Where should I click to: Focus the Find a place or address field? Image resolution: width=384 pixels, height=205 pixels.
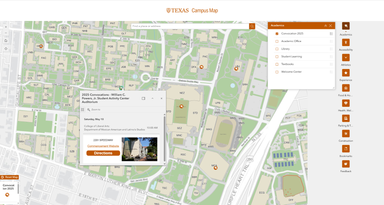[190, 26]
